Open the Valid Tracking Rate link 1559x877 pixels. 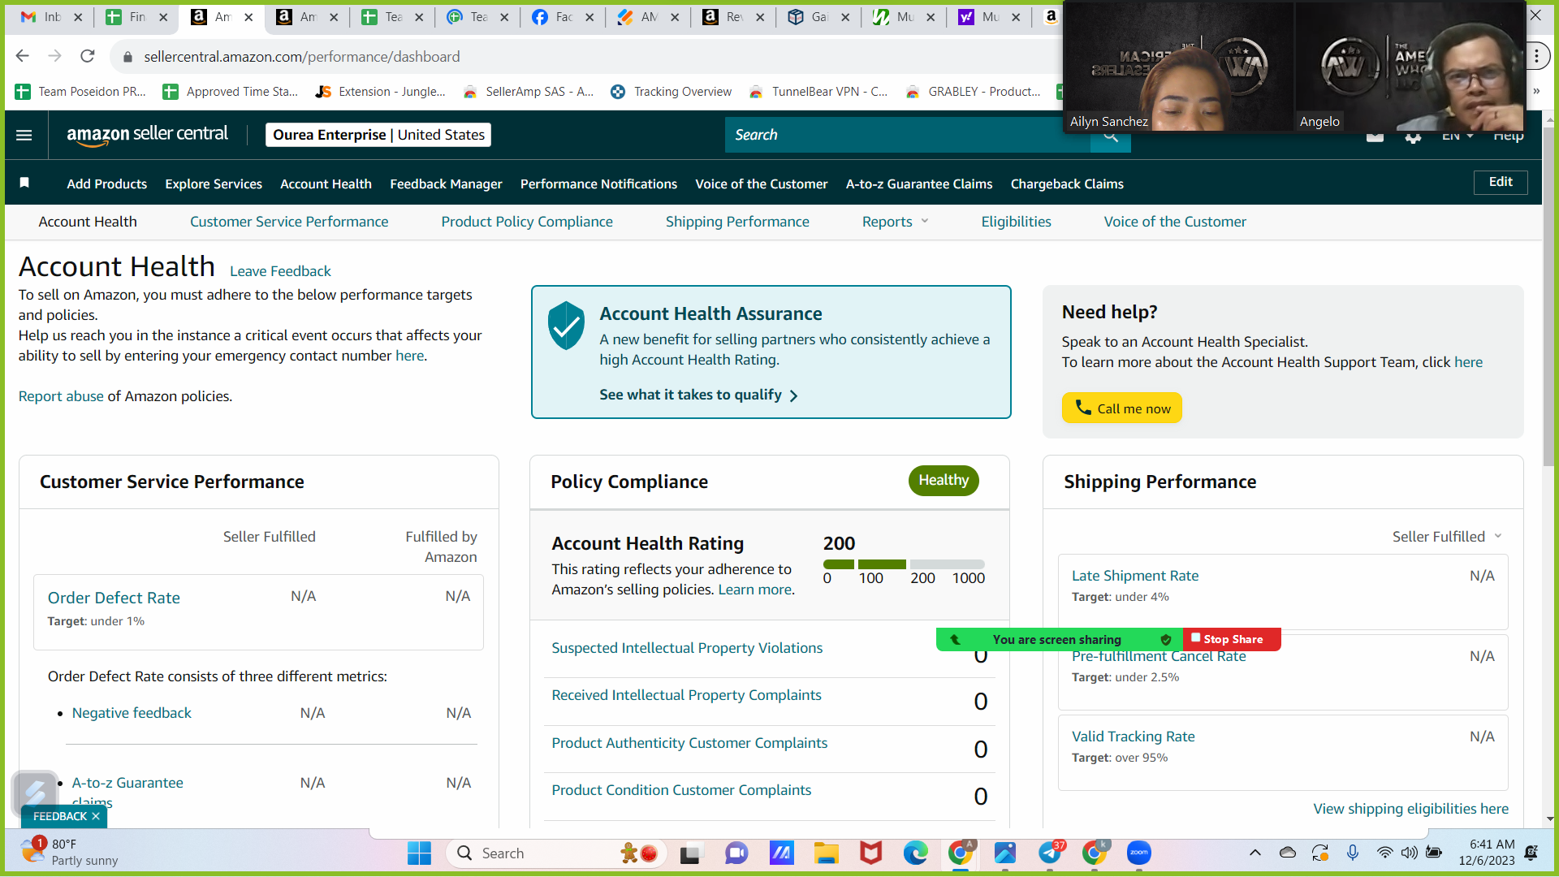(x=1134, y=737)
